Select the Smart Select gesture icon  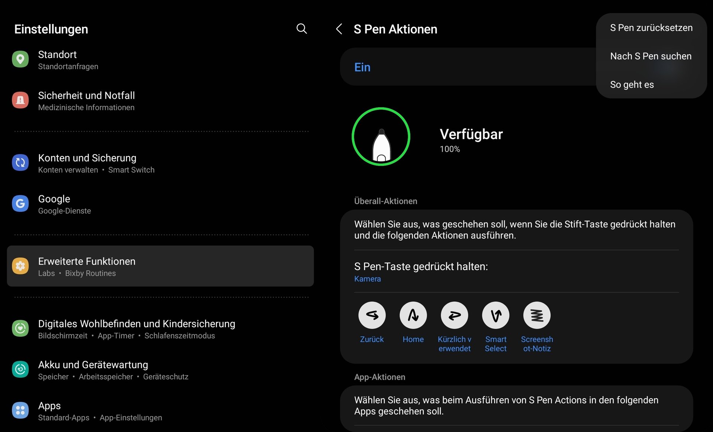coord(495,315)
